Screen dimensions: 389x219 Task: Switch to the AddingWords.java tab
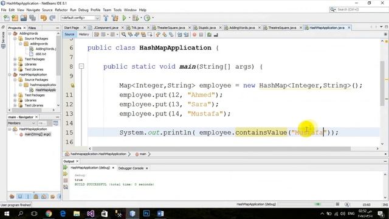242,27
